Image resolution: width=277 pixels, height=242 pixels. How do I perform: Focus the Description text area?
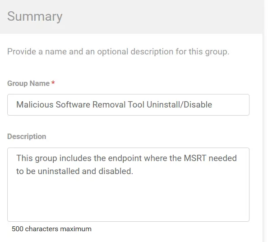tap(128, 184)
